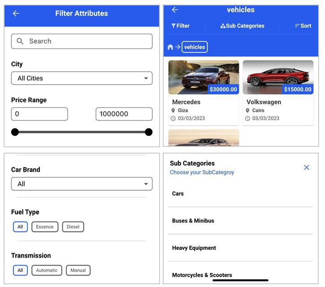Tap the back arrow on vehicles screen

tap(175, 9)
